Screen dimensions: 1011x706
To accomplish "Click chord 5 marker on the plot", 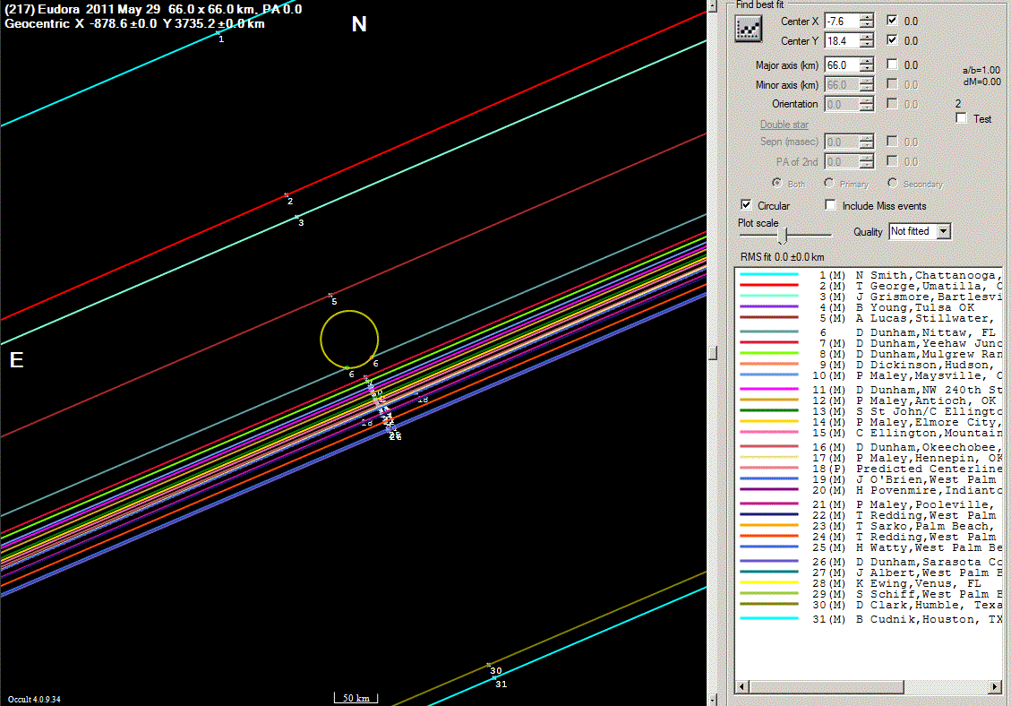I will point(330,296).
